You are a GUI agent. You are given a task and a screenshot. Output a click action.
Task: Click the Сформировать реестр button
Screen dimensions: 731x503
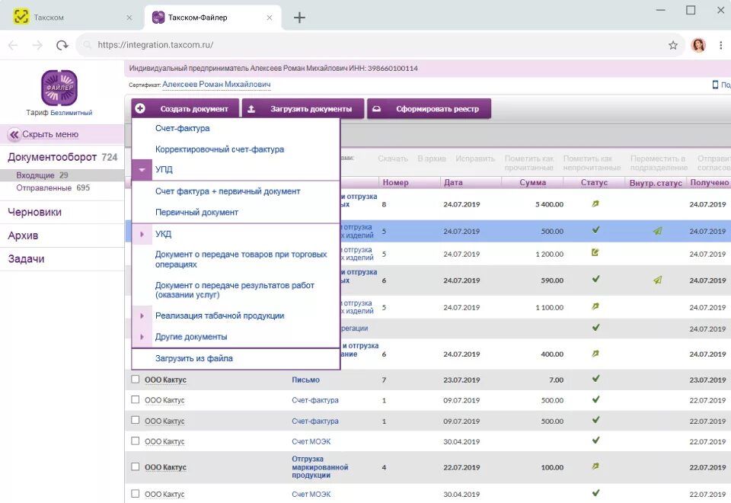coord(429,109)
